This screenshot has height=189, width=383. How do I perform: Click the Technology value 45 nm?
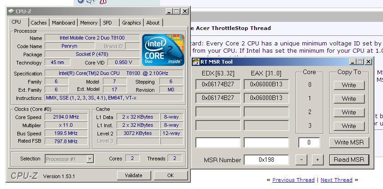57,62
